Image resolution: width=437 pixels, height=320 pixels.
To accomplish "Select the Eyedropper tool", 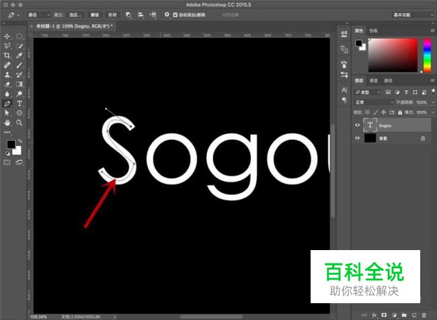I will [x=19, y=56].
